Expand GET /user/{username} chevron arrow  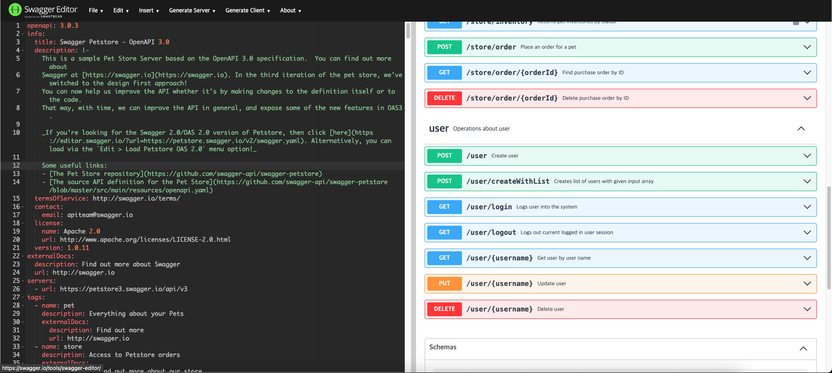pyautogui.click(x=807, y=258)
